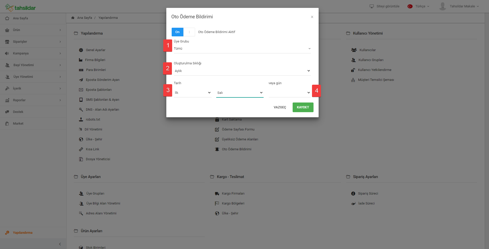Click Dosya Yöneticisi file icon

point(81,159)
